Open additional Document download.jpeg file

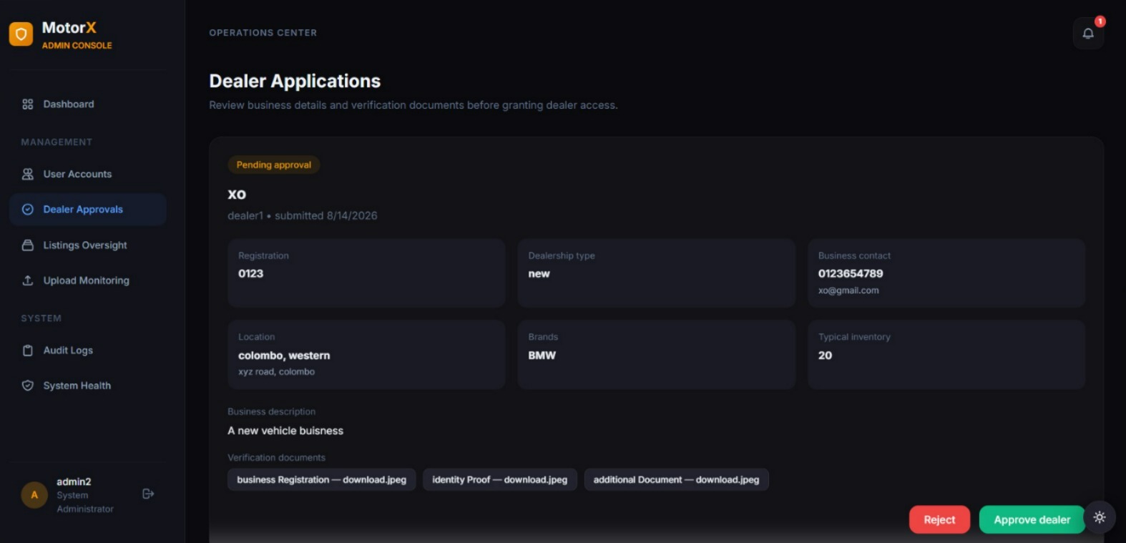pos(676,479)
